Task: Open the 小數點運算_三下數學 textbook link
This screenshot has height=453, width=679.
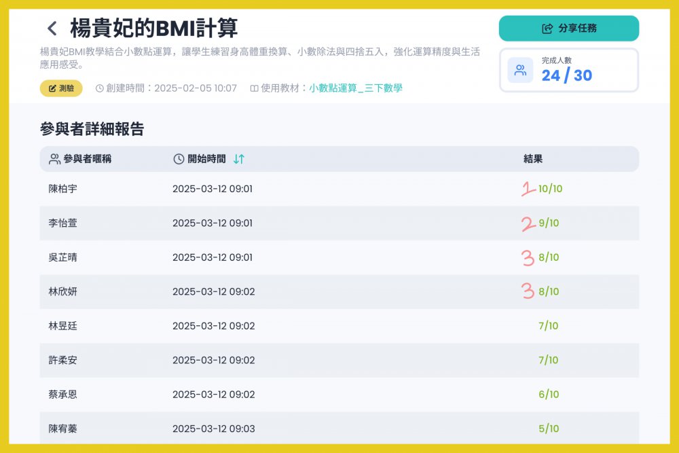Action: pyautogui.click(x=356, y=88)
